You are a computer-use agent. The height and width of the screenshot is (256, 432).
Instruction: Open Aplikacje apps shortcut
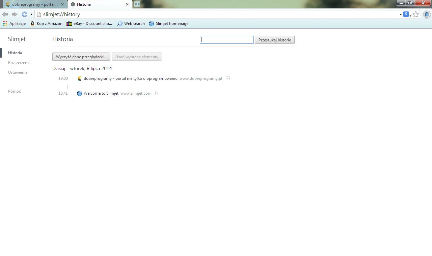click(x=14, y=24)
